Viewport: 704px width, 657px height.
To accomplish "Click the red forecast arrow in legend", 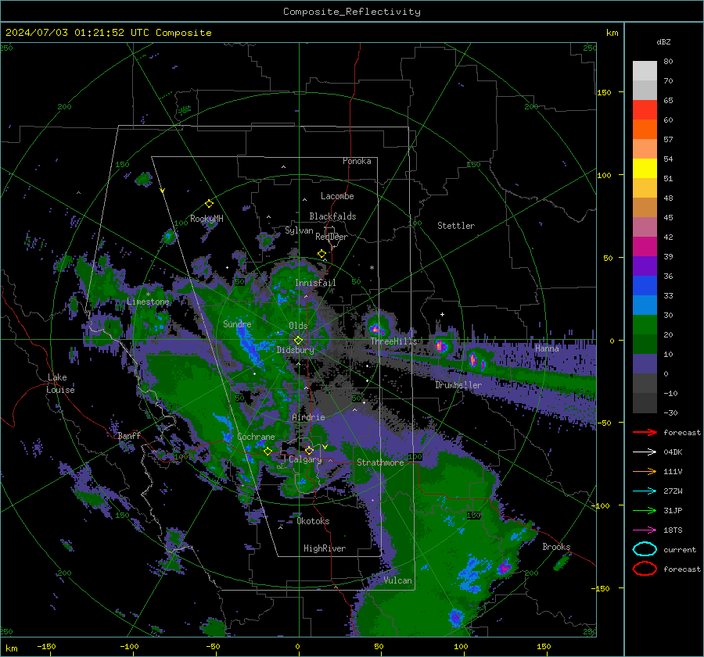I will click(645, 432).
